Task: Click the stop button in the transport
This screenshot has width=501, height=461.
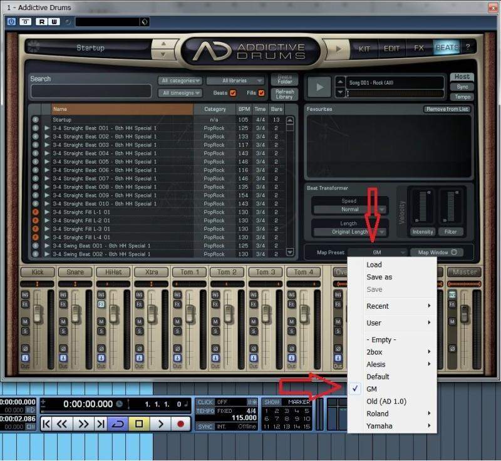Action: tap(139, 424)
